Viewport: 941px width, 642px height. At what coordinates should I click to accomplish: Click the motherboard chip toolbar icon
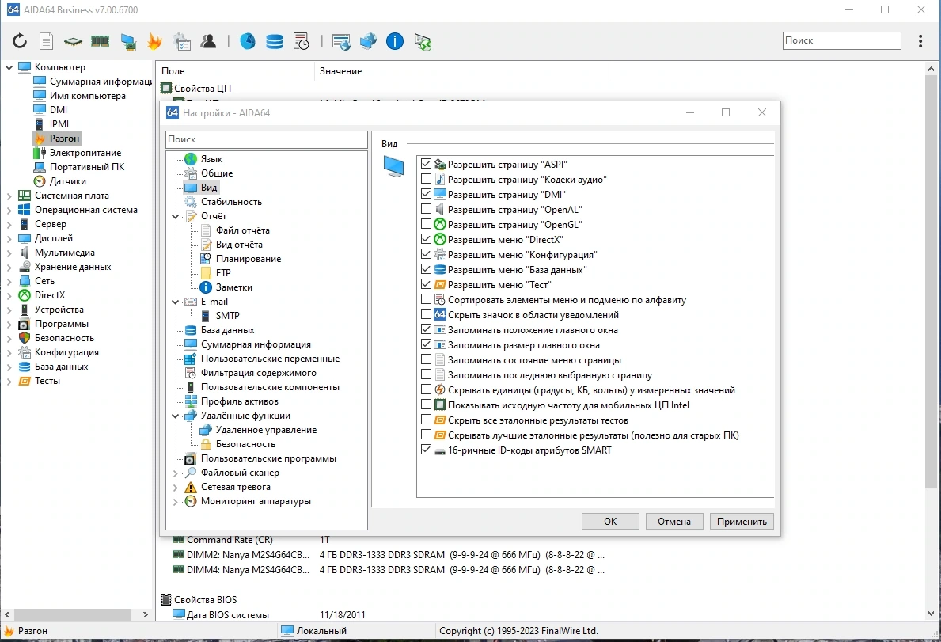73,41
